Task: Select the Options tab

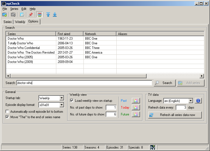Action: 33,21
